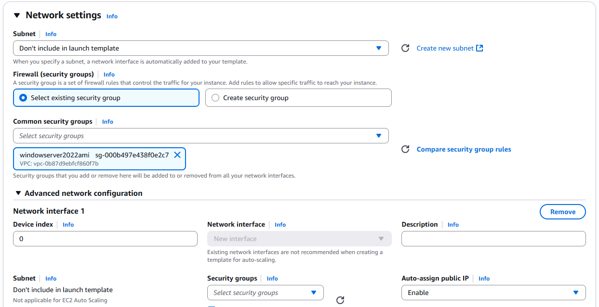Click refresh icon beside Compare security group rules
Image resolution: width=599 pixels, height=307 pixels.
point(405,149)
